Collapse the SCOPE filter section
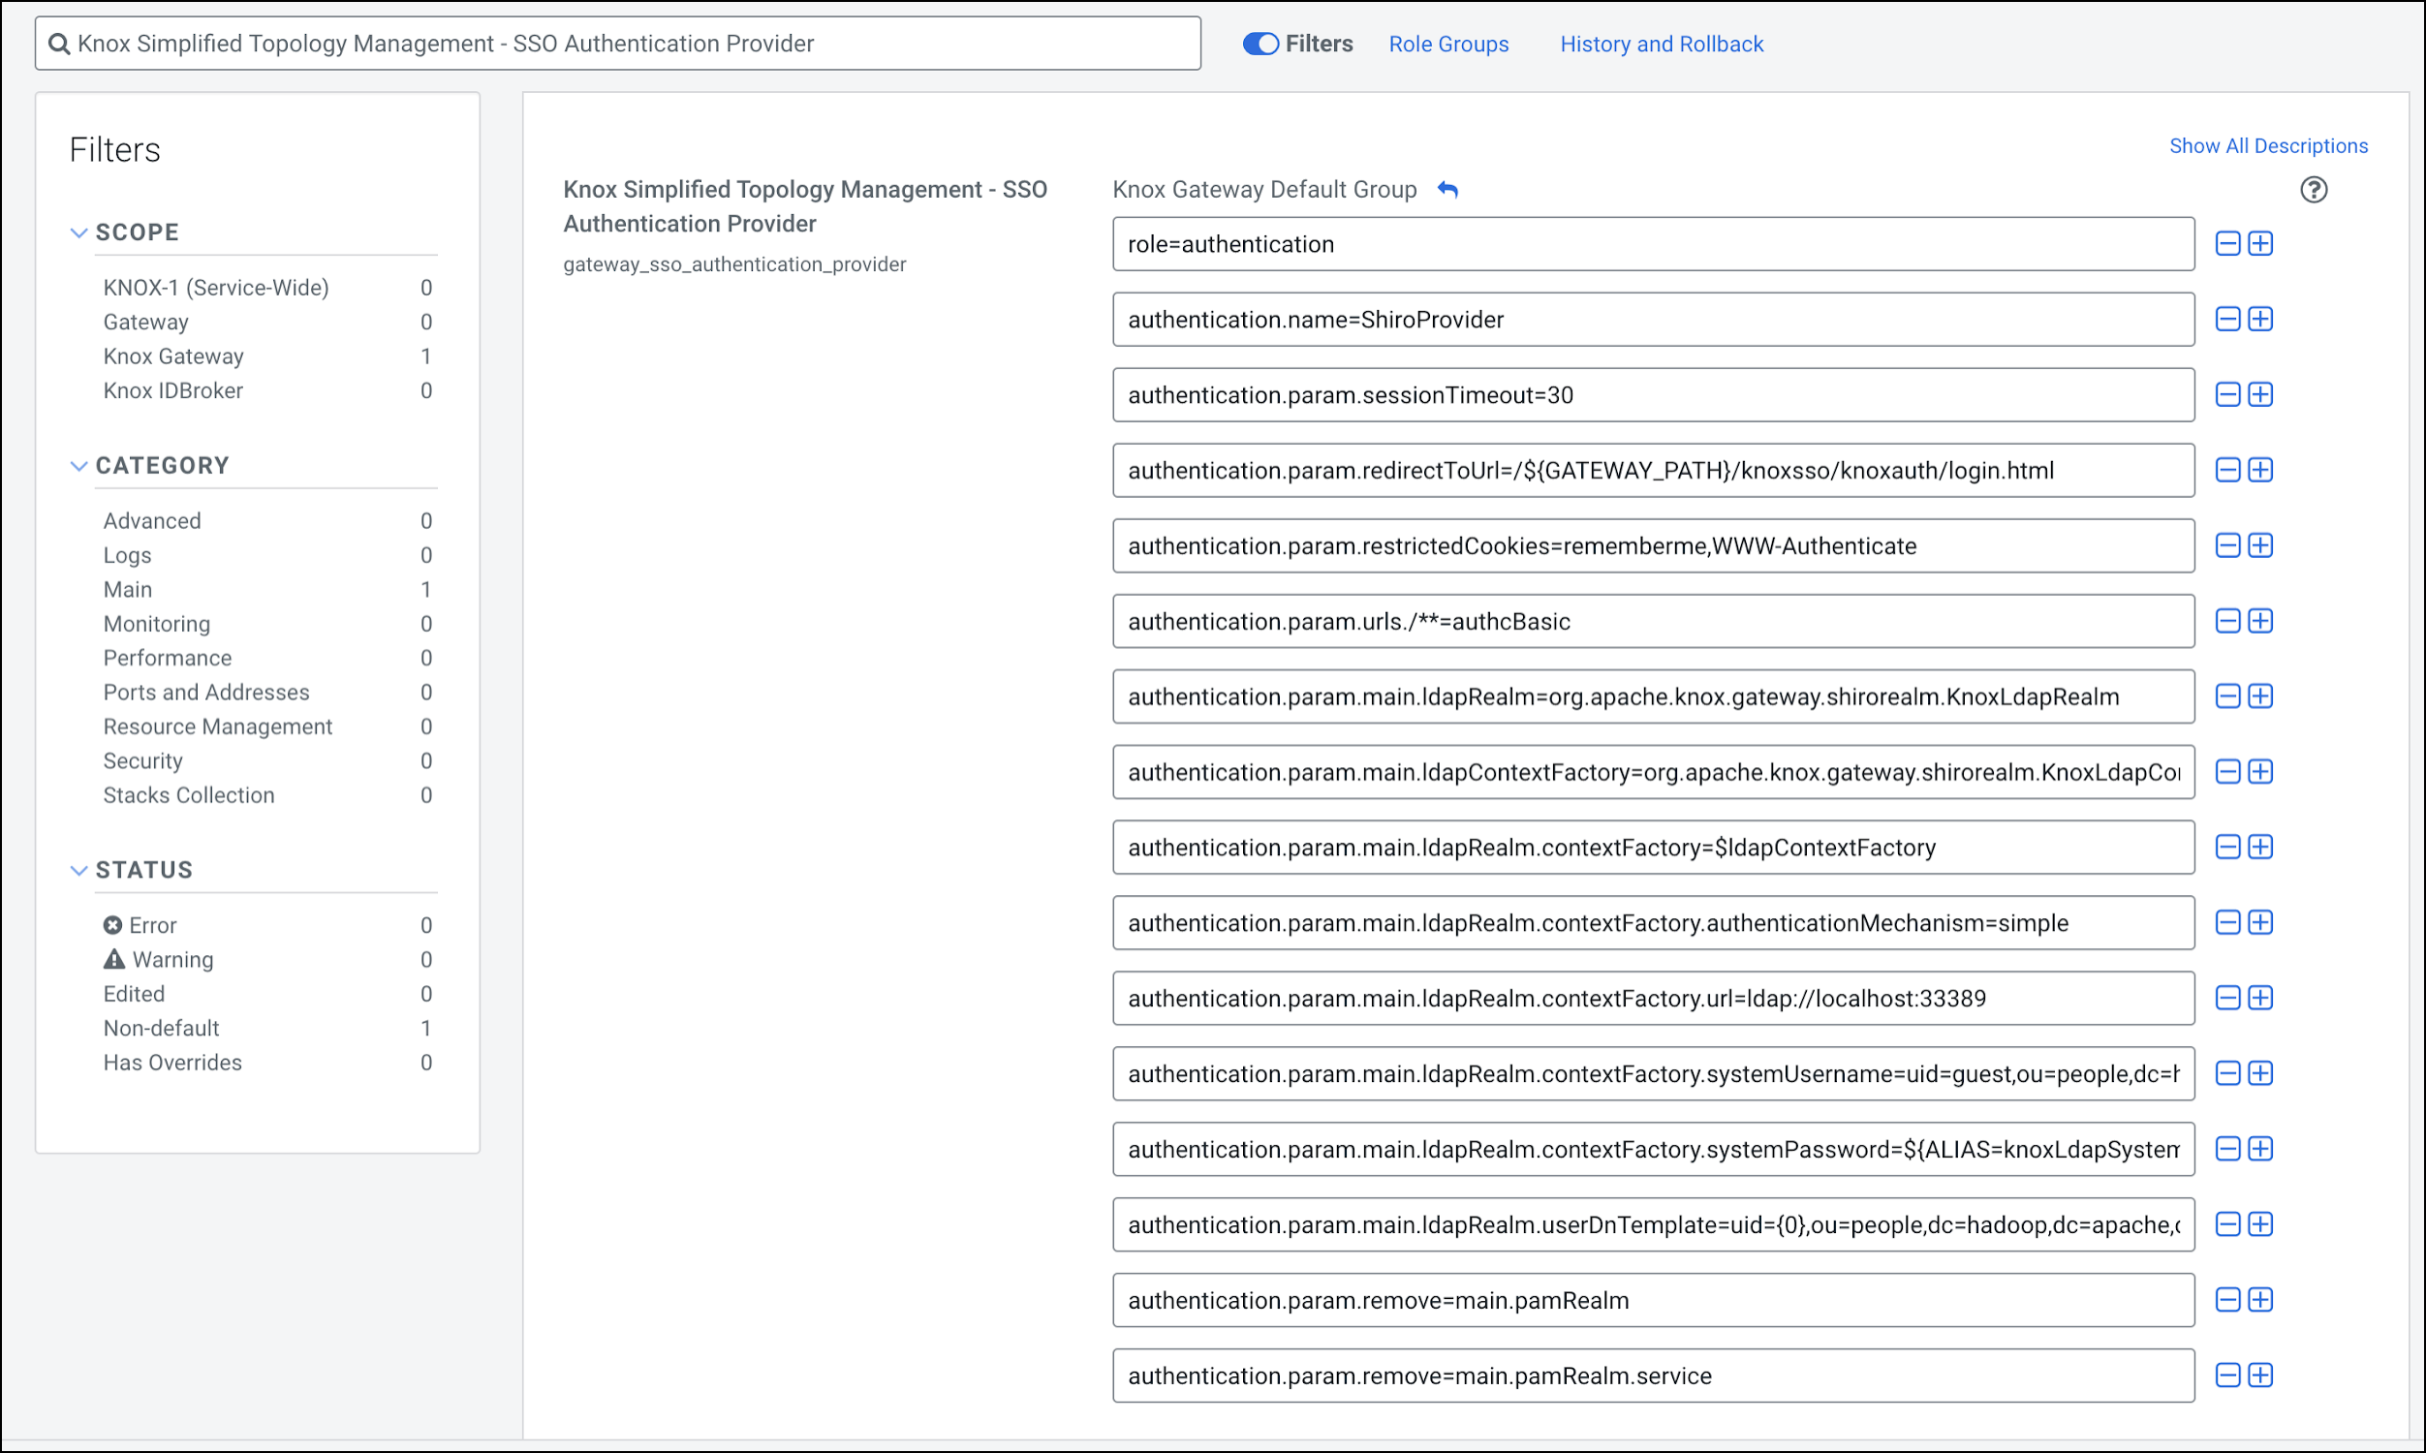This screenshot has width=2426, height=1453. [x=79, y=232]
